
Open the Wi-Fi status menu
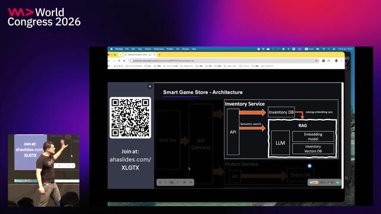coord(324,49)
